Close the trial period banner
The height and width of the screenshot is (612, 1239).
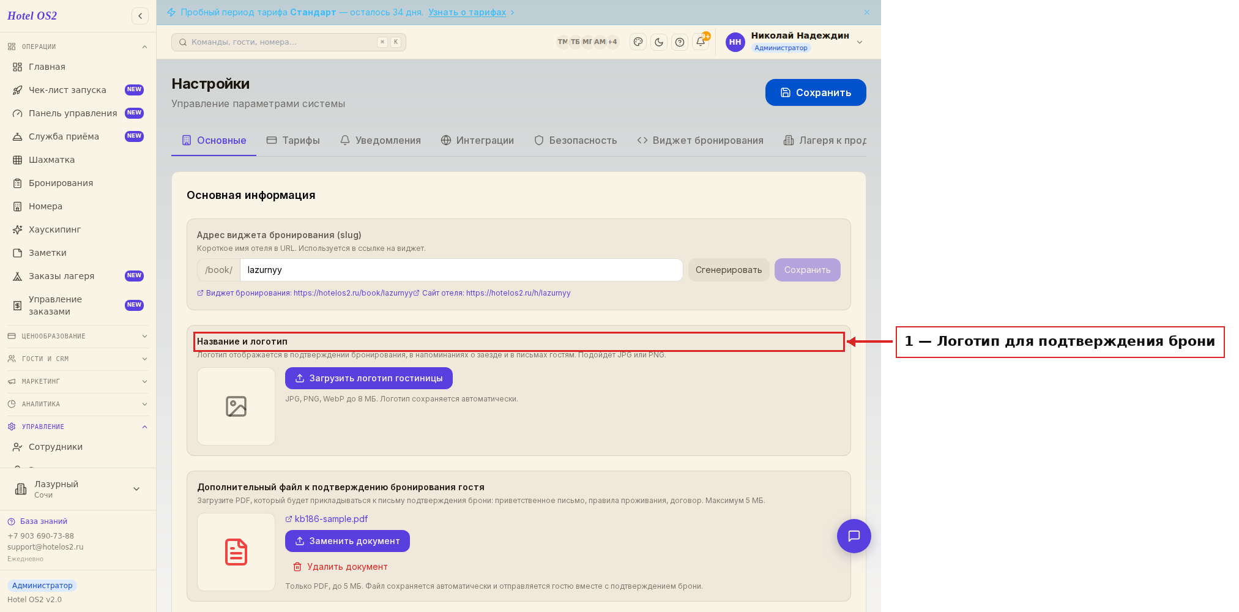pos(867,12)
